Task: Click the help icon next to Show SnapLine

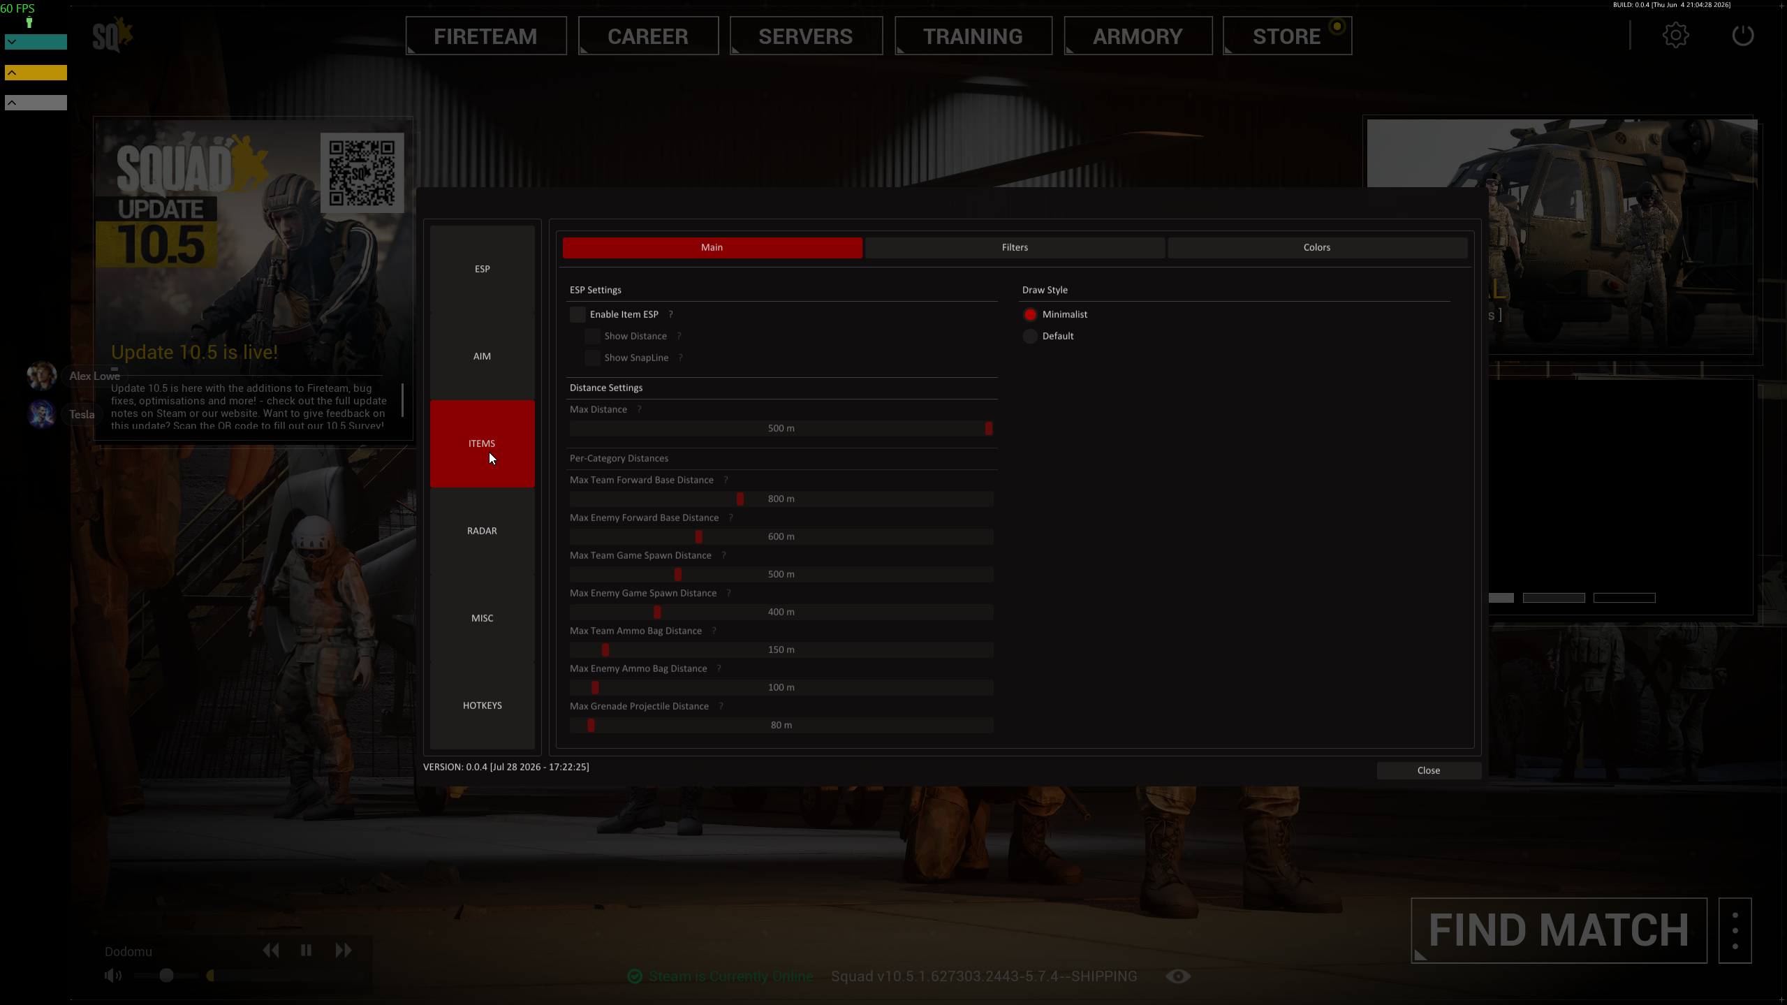Action: click(680, 358)
